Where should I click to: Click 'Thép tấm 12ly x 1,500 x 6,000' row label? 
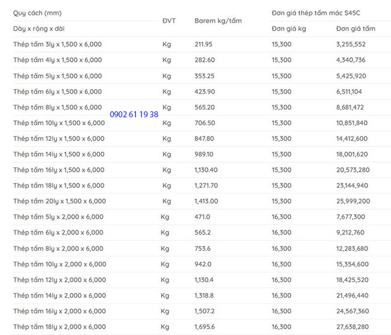point(60,138)
